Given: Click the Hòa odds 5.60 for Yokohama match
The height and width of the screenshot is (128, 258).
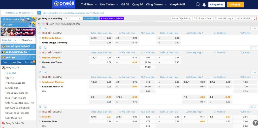Looking at the screenshot, I should pos(148,91).
